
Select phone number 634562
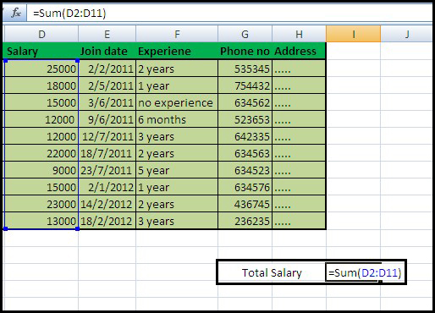click(245, 102)
